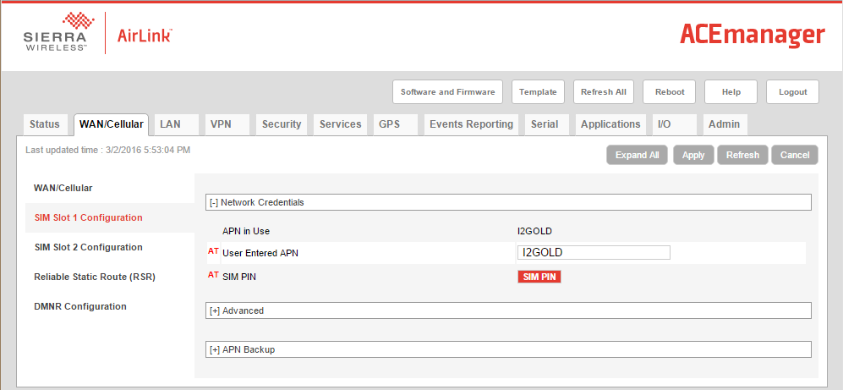Click the ACEmanager title
Image resolution: width=843 pixels, height=390 pixels.
pos(753,35)
